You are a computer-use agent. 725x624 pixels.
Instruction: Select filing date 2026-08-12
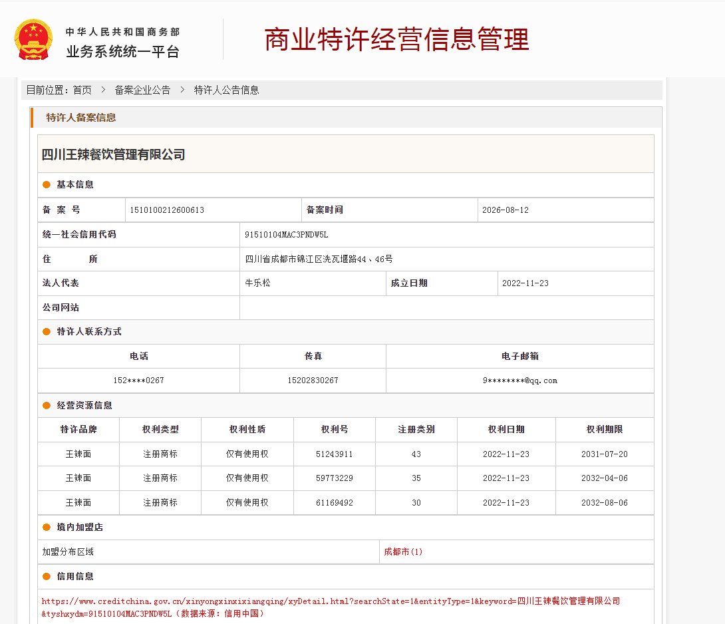pyautogui.click(x=506, y=210)
